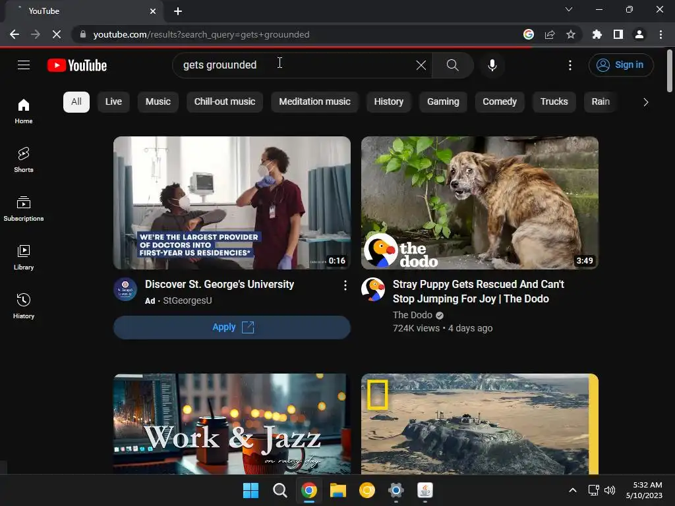The height and width of the screenshot is (506, 675).
Task: Click the Apply ad button
Action: 232,327
